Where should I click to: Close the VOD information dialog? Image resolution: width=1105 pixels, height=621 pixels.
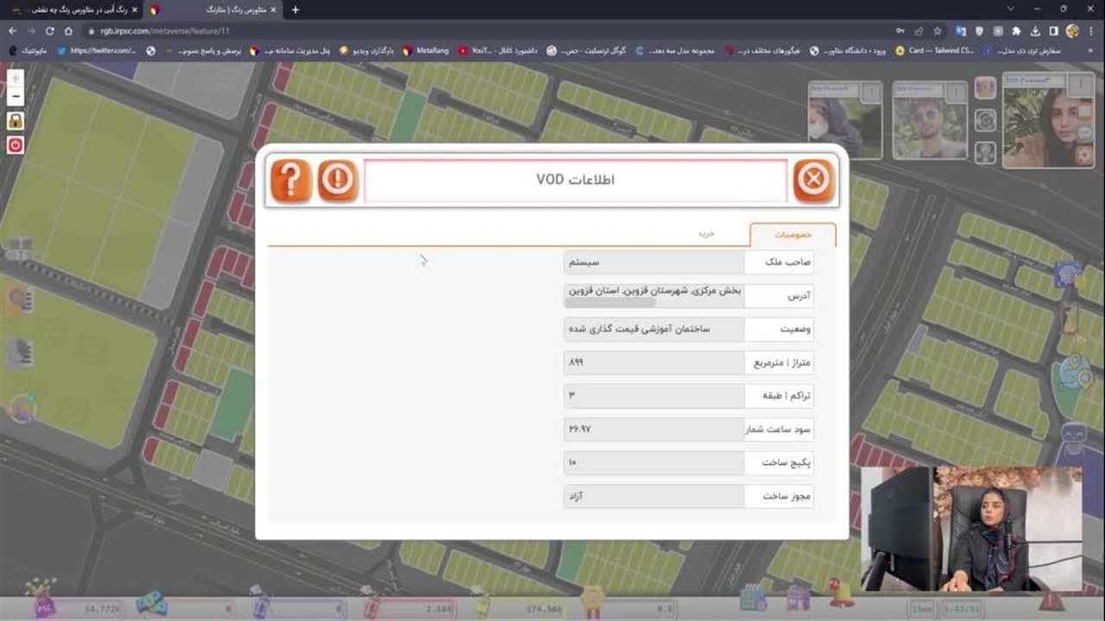[x=813, y=181]
